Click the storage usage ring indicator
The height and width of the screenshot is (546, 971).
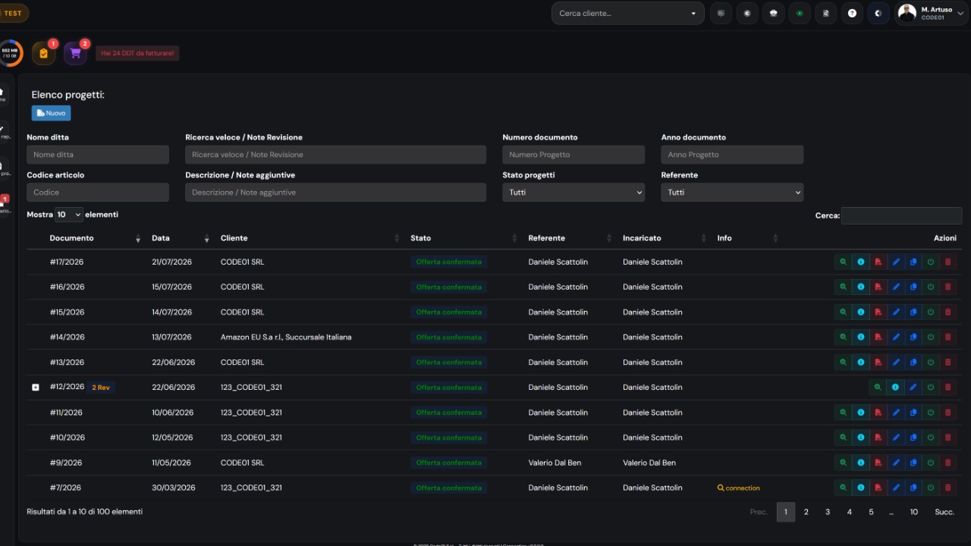click(x=10, y=54)
